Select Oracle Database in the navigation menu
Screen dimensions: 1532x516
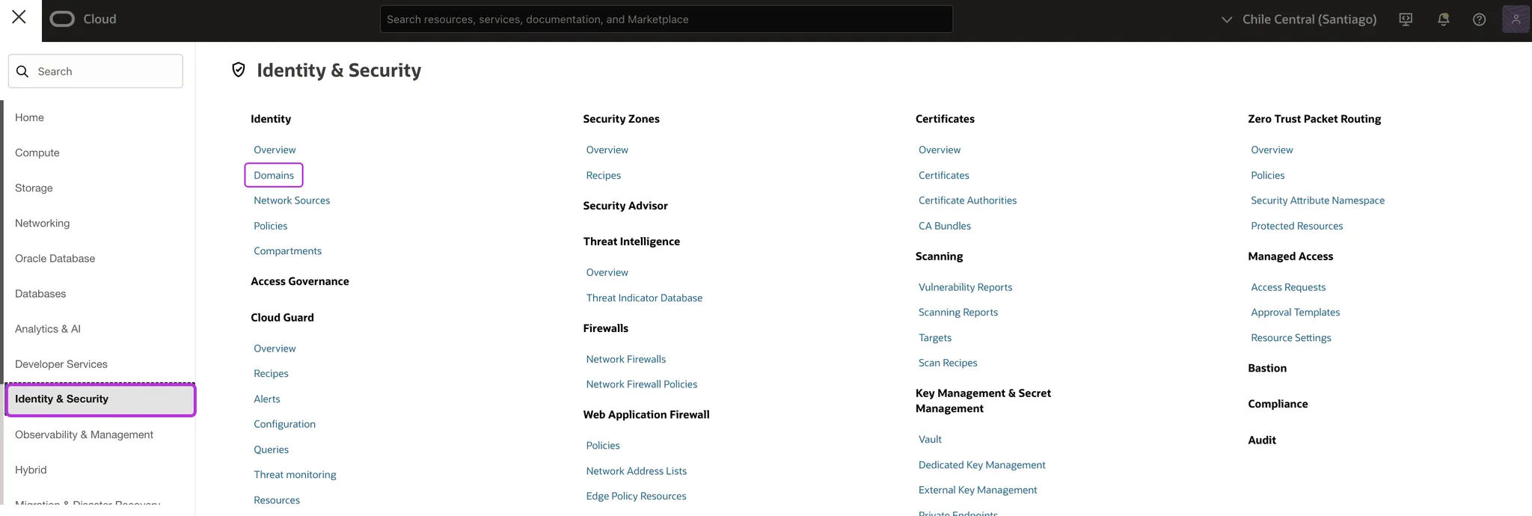pos(55,258)
